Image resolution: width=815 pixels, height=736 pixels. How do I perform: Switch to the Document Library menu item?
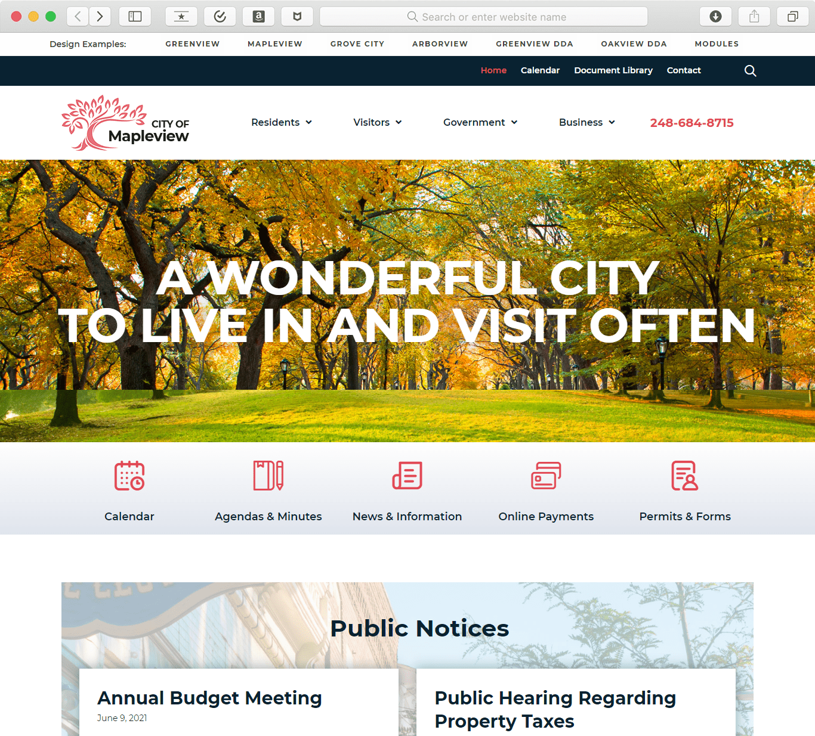[x=613, y=70]
